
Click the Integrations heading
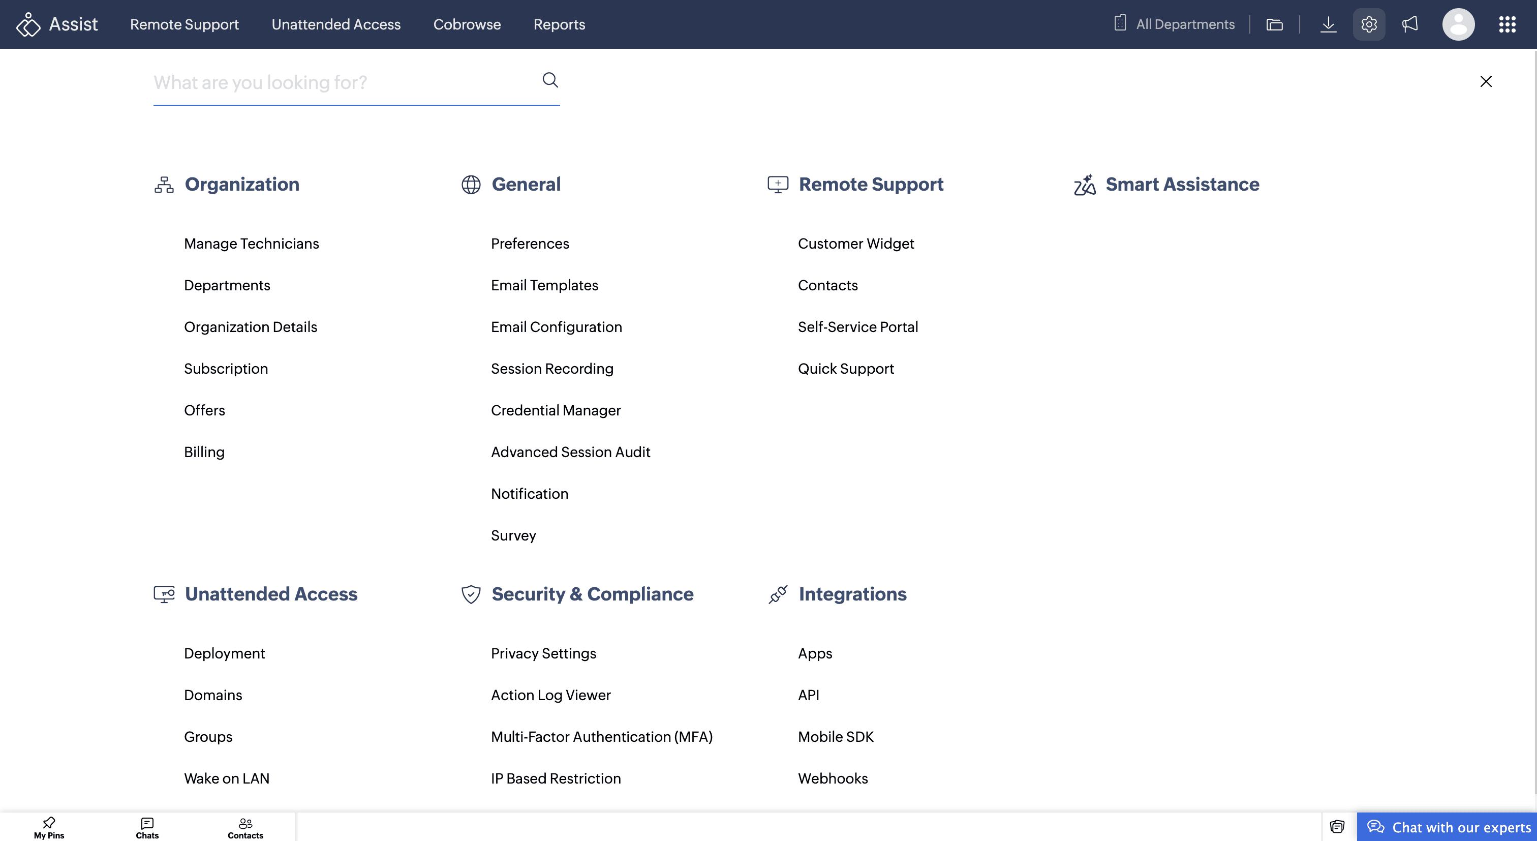click(853, 594)
